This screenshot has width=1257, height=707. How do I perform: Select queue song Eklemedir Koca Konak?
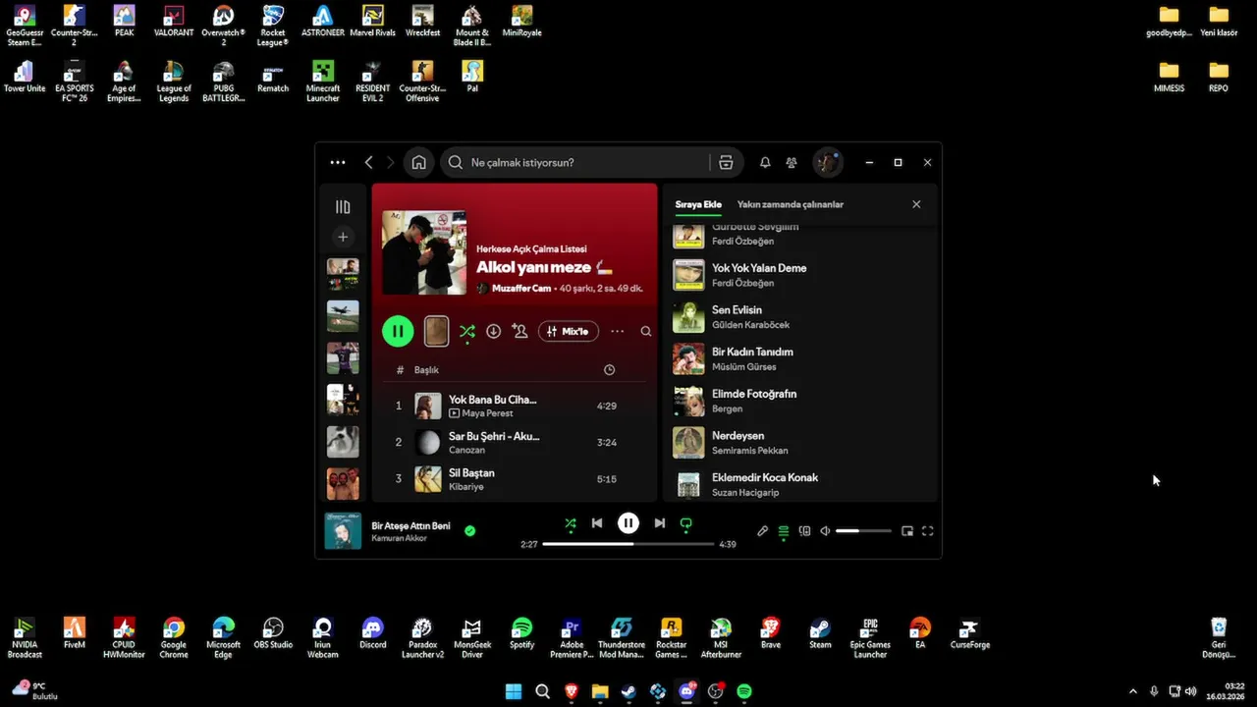coord(800,483)
